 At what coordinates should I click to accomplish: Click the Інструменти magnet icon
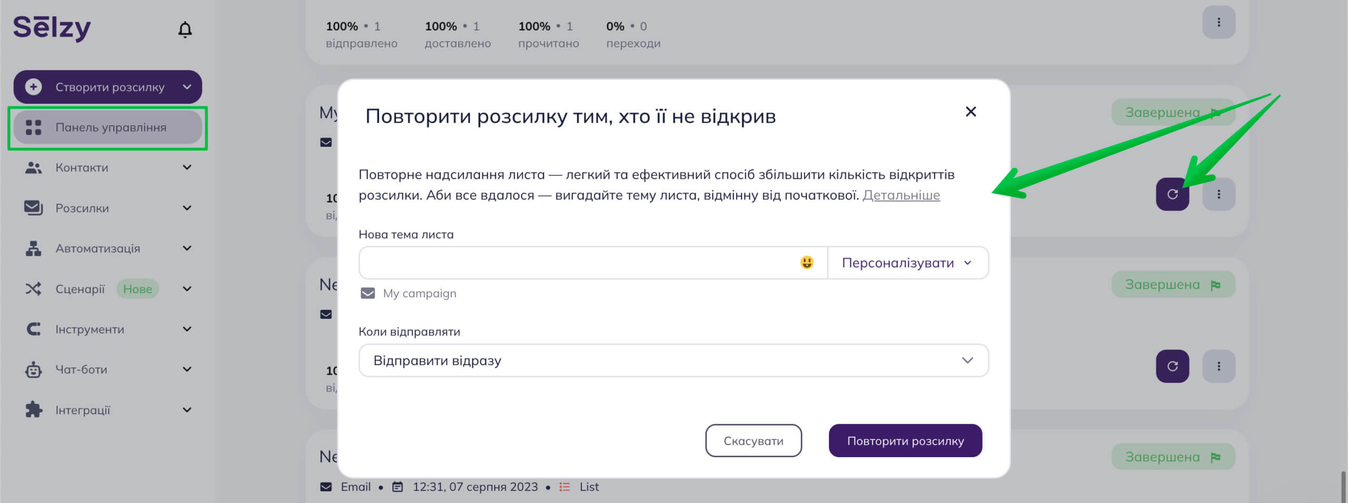coord(33,329)
